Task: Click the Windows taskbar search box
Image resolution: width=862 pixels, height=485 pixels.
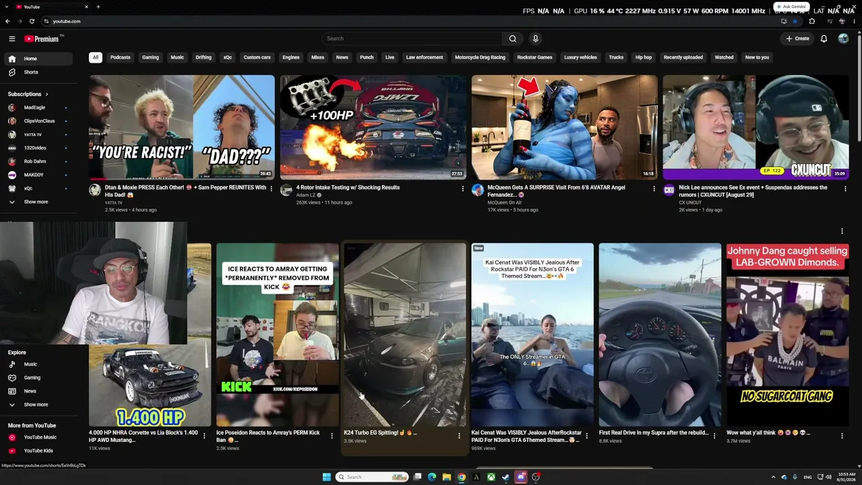Action: 373,477
